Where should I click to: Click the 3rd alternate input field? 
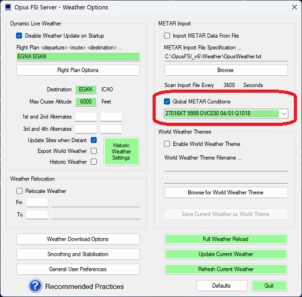tap(86, 129)
